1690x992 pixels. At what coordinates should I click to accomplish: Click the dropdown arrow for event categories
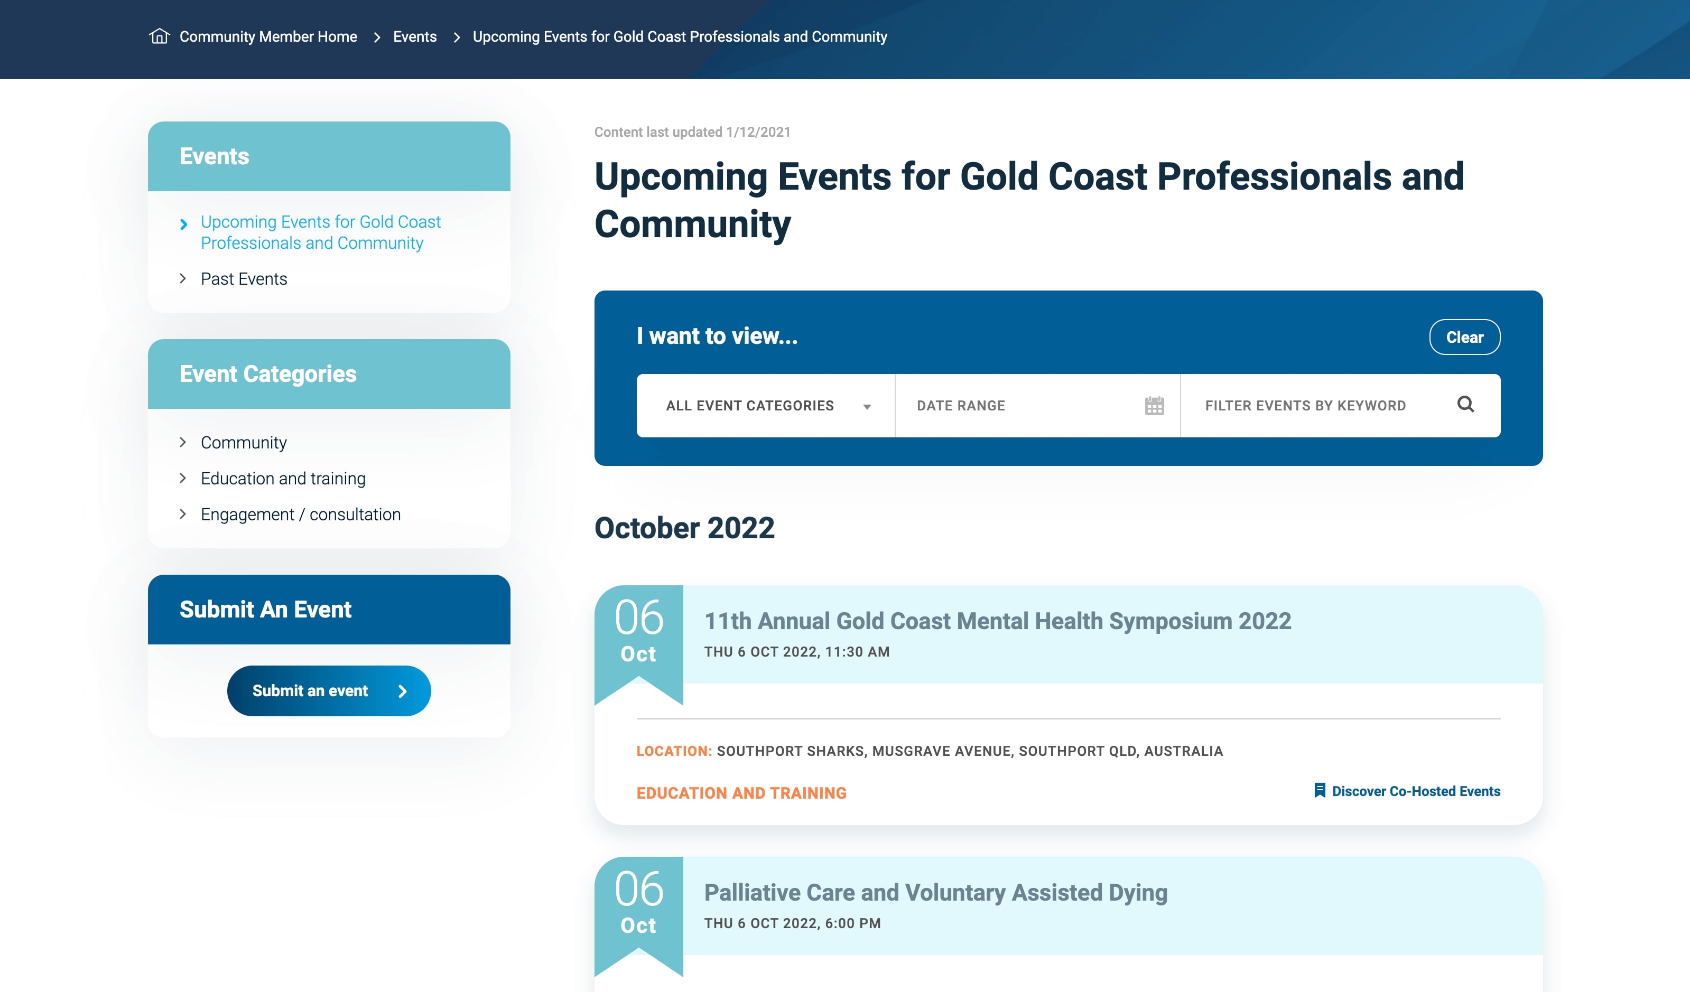867,407
